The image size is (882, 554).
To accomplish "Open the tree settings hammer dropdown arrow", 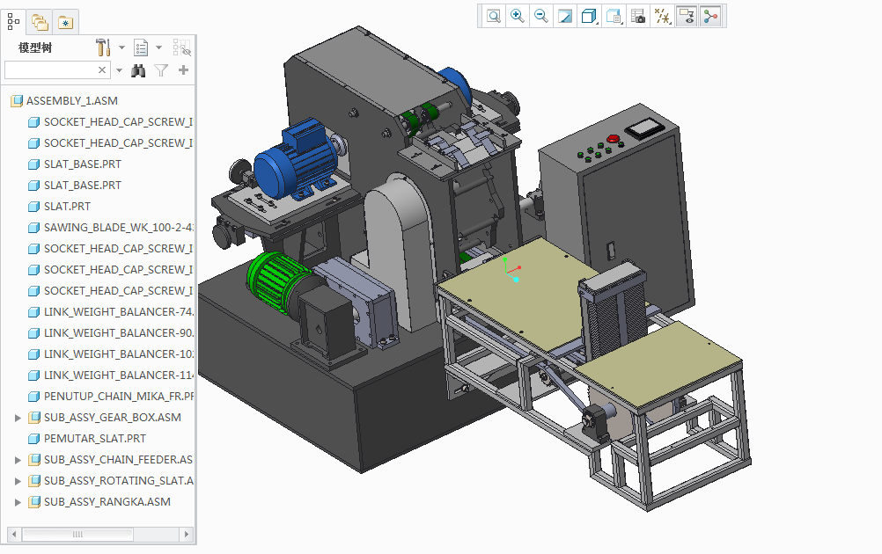I will pyautogui.click(x=121, y=47).
